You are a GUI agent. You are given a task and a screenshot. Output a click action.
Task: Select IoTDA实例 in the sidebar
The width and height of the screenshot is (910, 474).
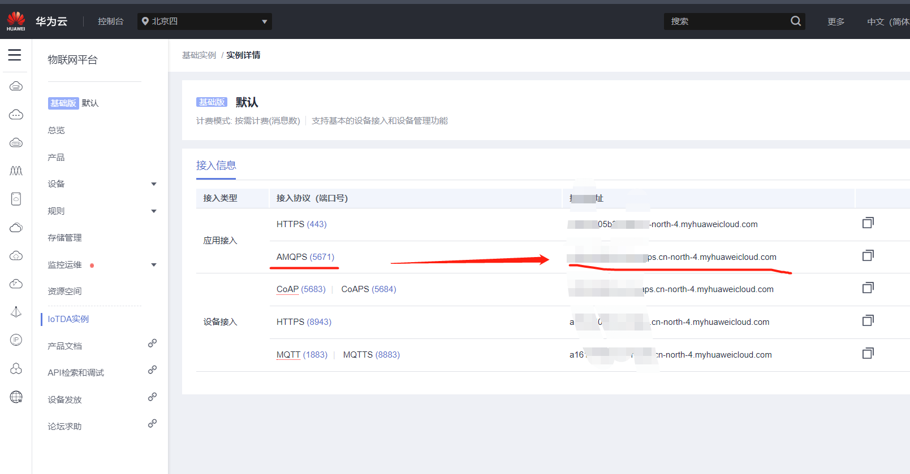[68, 319]
